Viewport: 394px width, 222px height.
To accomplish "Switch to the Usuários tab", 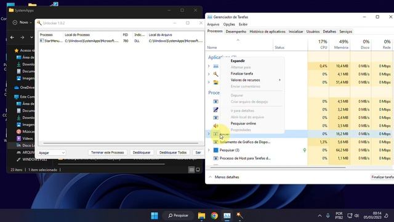I will pyautogui.click(x=313, y=31).
